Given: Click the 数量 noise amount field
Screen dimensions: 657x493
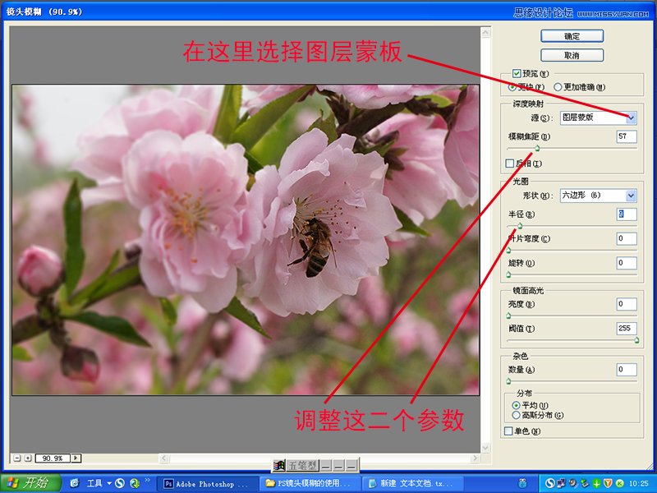Looking at the screenshot, I should (x=627, y=369).
